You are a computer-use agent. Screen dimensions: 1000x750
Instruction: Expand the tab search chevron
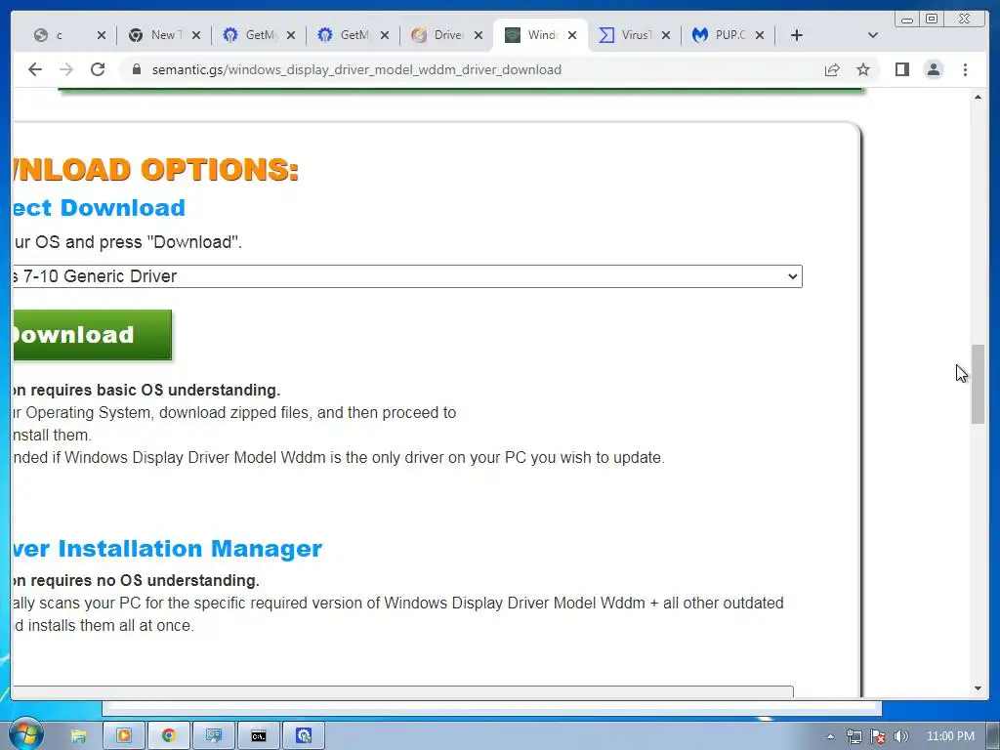click(x=873, y=35)
